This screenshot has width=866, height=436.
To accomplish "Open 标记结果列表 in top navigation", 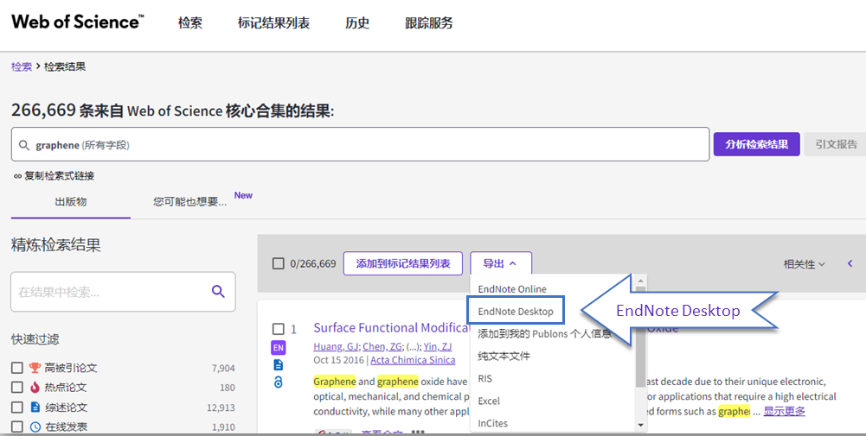I will [x=273, y=23].
